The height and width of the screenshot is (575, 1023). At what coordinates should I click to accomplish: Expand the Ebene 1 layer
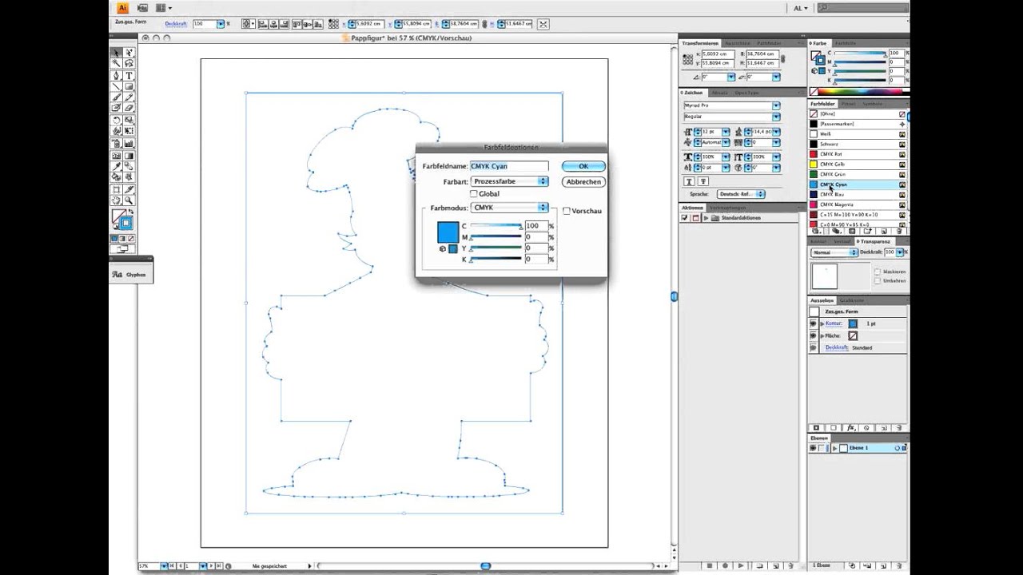(834, 448)
